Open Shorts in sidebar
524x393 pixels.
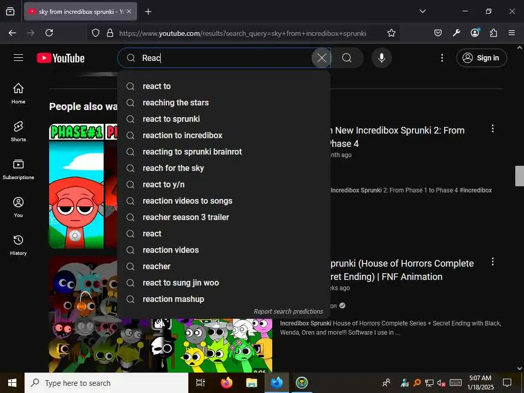coord(18,132)
